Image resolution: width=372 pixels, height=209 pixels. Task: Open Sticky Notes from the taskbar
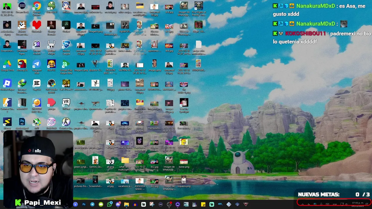(203, 204)
